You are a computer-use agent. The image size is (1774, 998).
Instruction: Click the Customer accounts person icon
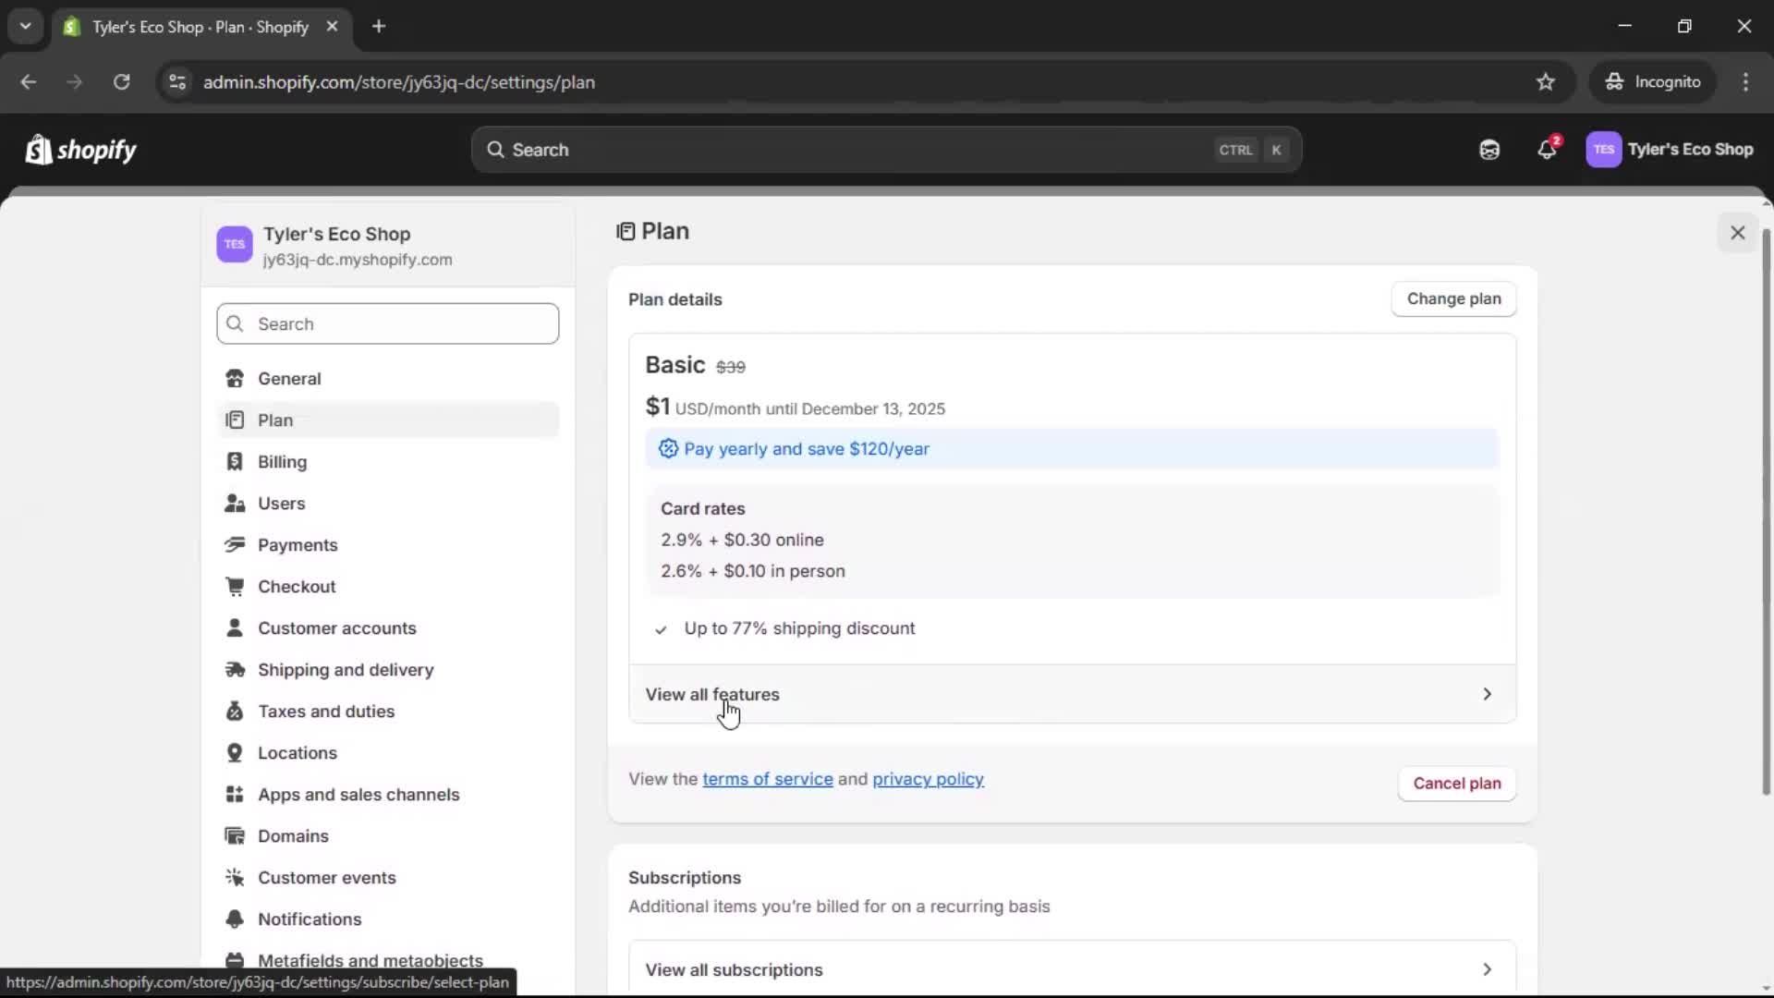(235, 628)
